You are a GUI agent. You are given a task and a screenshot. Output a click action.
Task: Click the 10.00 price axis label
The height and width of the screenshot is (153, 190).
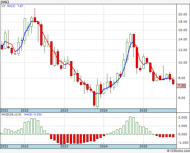[183, 63]
